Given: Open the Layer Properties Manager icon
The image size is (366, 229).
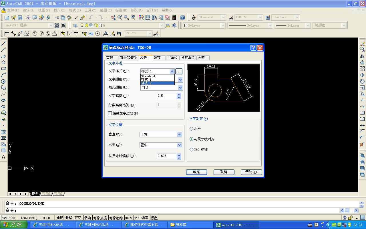Looking at the screenshot, I should pos(75,25).
